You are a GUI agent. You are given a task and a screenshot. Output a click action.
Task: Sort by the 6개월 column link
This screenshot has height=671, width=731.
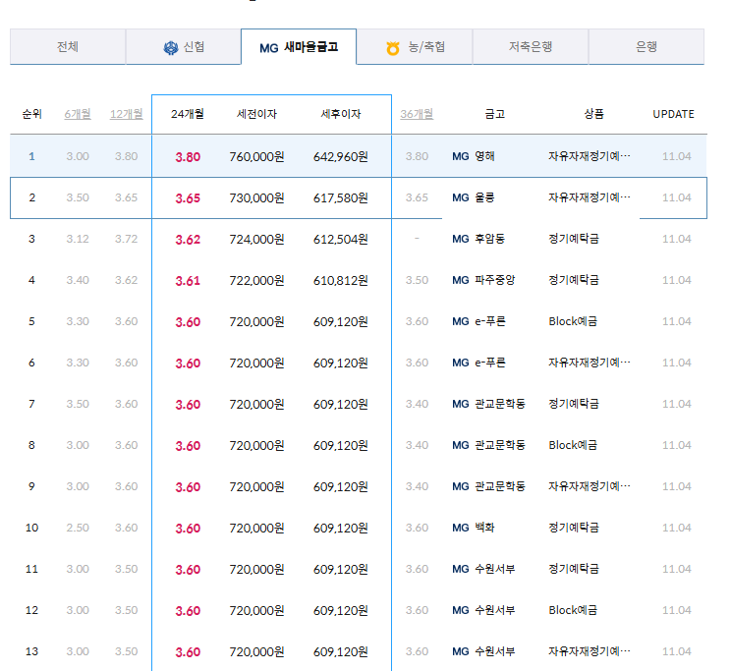point(78,114)
